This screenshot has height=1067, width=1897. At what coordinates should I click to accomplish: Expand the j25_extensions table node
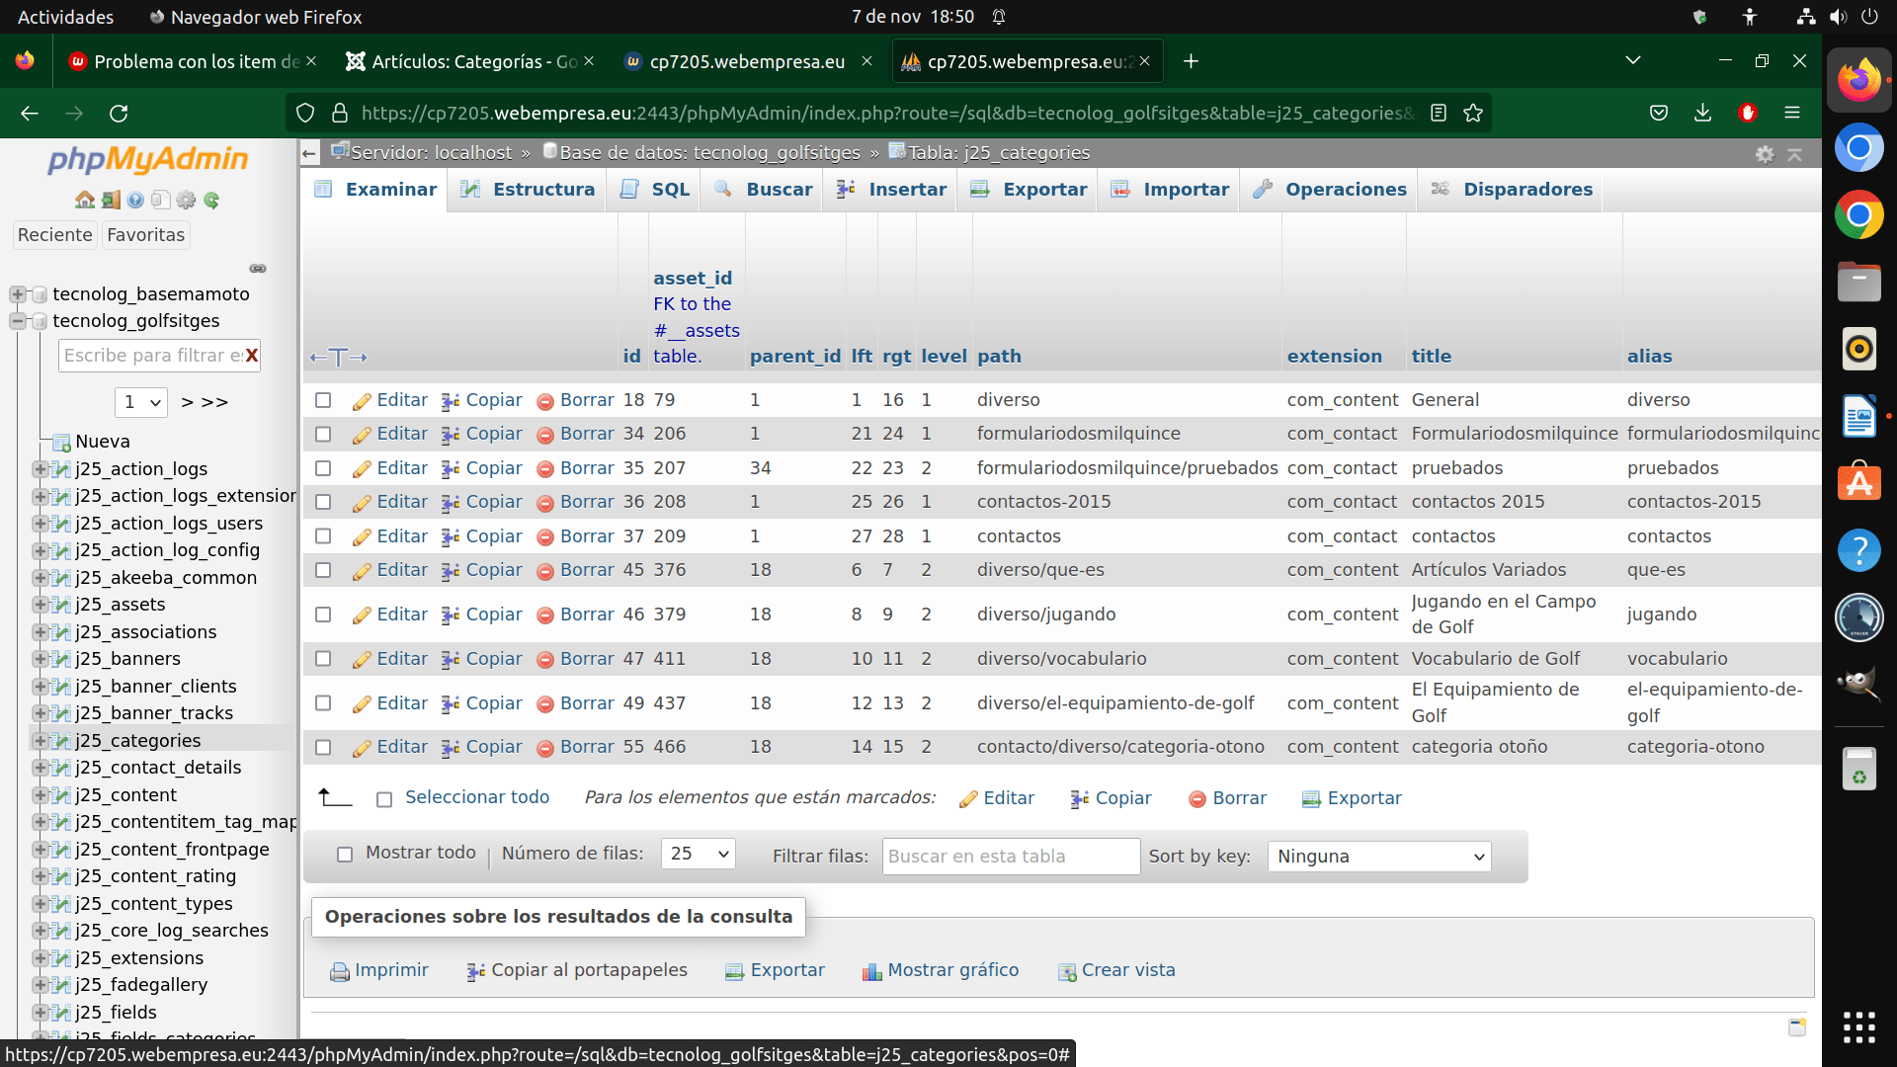pos(40,958)
